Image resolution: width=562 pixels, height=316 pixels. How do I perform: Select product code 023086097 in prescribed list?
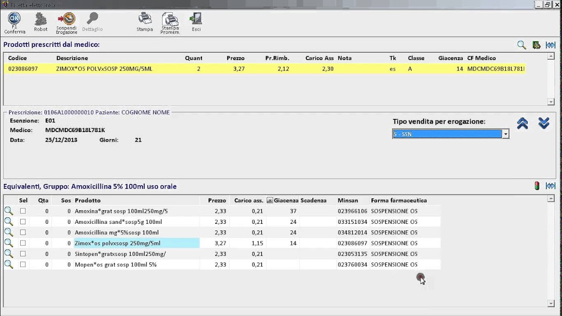click(23, 69)
